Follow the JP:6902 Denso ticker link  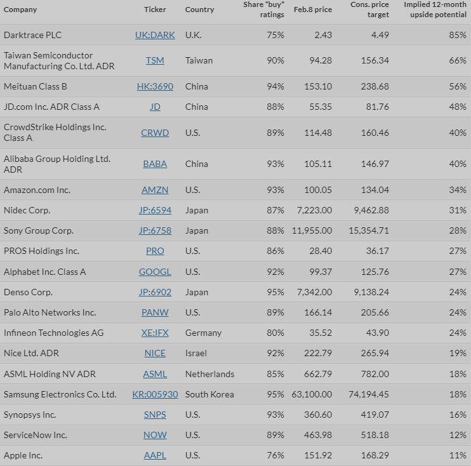[x=155, y=292]
